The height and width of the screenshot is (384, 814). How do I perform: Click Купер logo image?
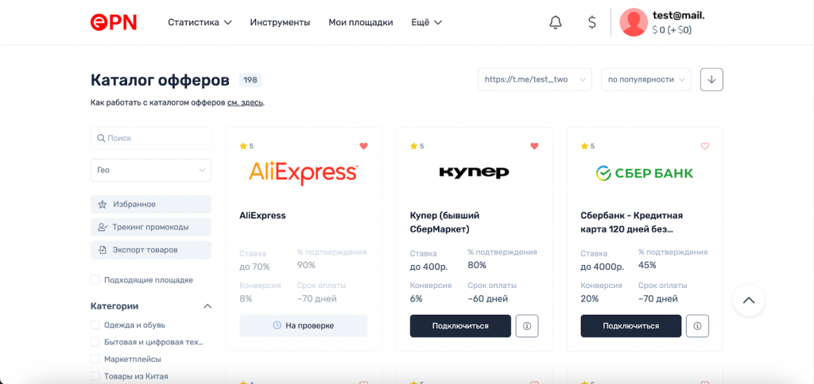tap(474, 172)
